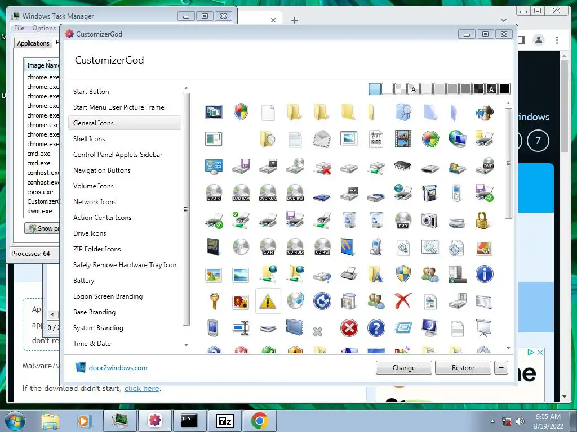Choose medium gray preview background swatch
Image resolution: width=577 pixels, height=432 pixels.
(x=452, y=89)
